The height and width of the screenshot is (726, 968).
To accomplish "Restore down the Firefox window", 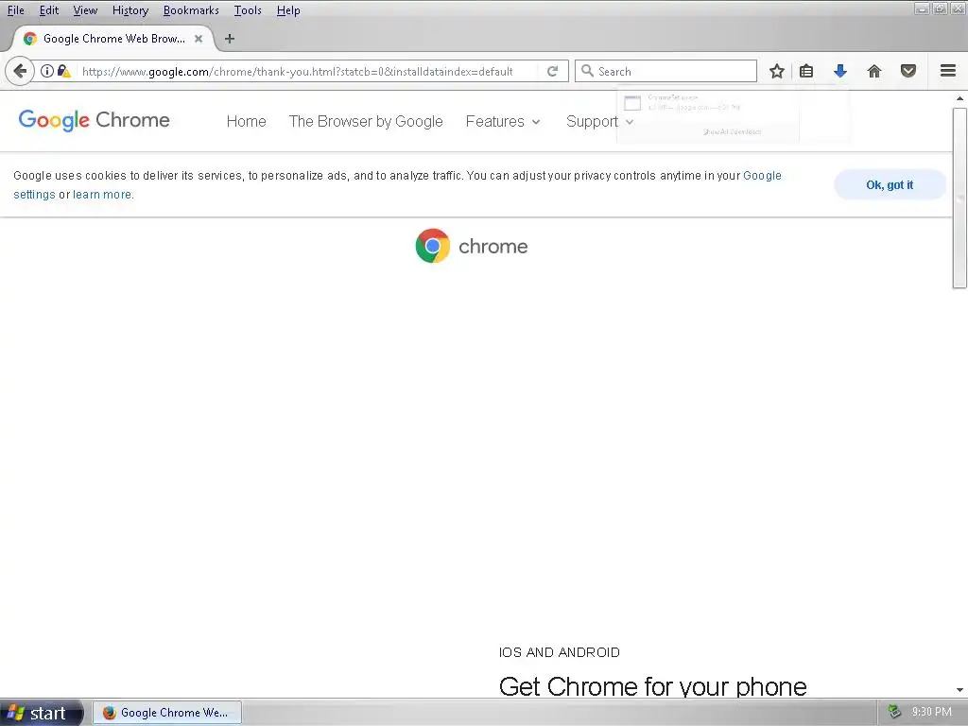I will pyautogui.click(x=941, y=8).
